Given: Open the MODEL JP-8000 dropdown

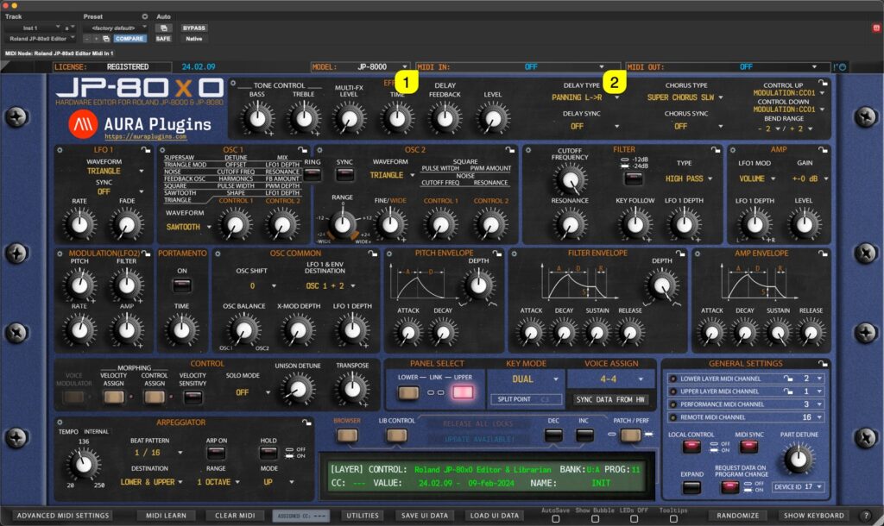Looking at the screenshot, I should [360, 67].
